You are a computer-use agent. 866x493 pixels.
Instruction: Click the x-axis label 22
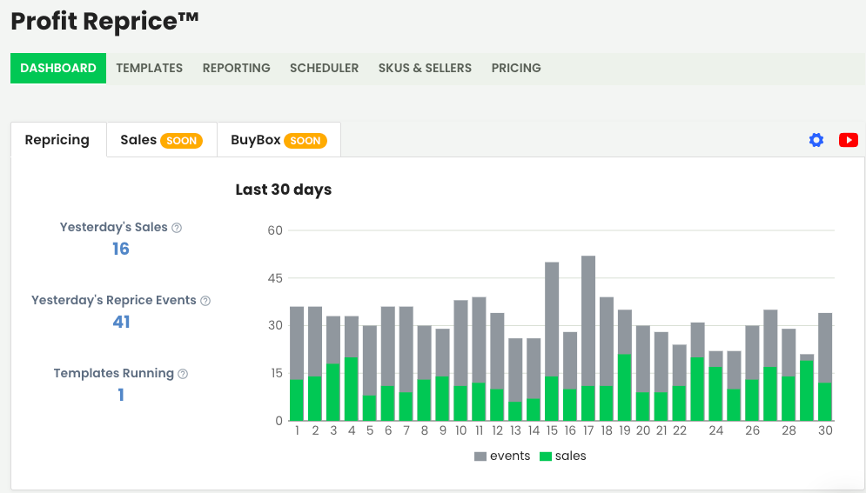(x=680, y=430)
